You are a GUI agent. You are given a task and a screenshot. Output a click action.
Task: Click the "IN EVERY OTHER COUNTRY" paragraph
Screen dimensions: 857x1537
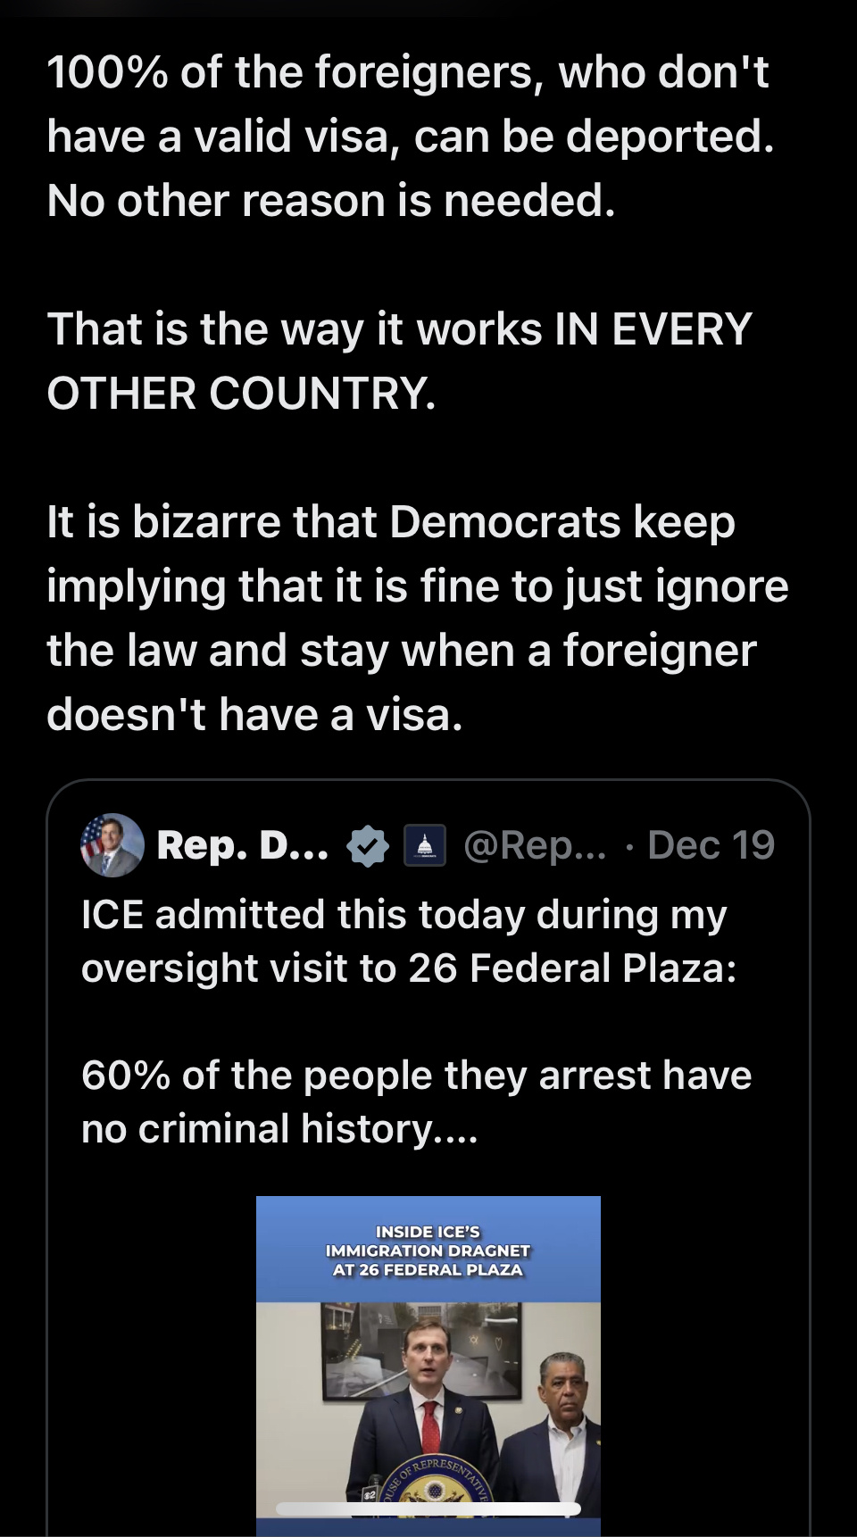coord(399,361)
